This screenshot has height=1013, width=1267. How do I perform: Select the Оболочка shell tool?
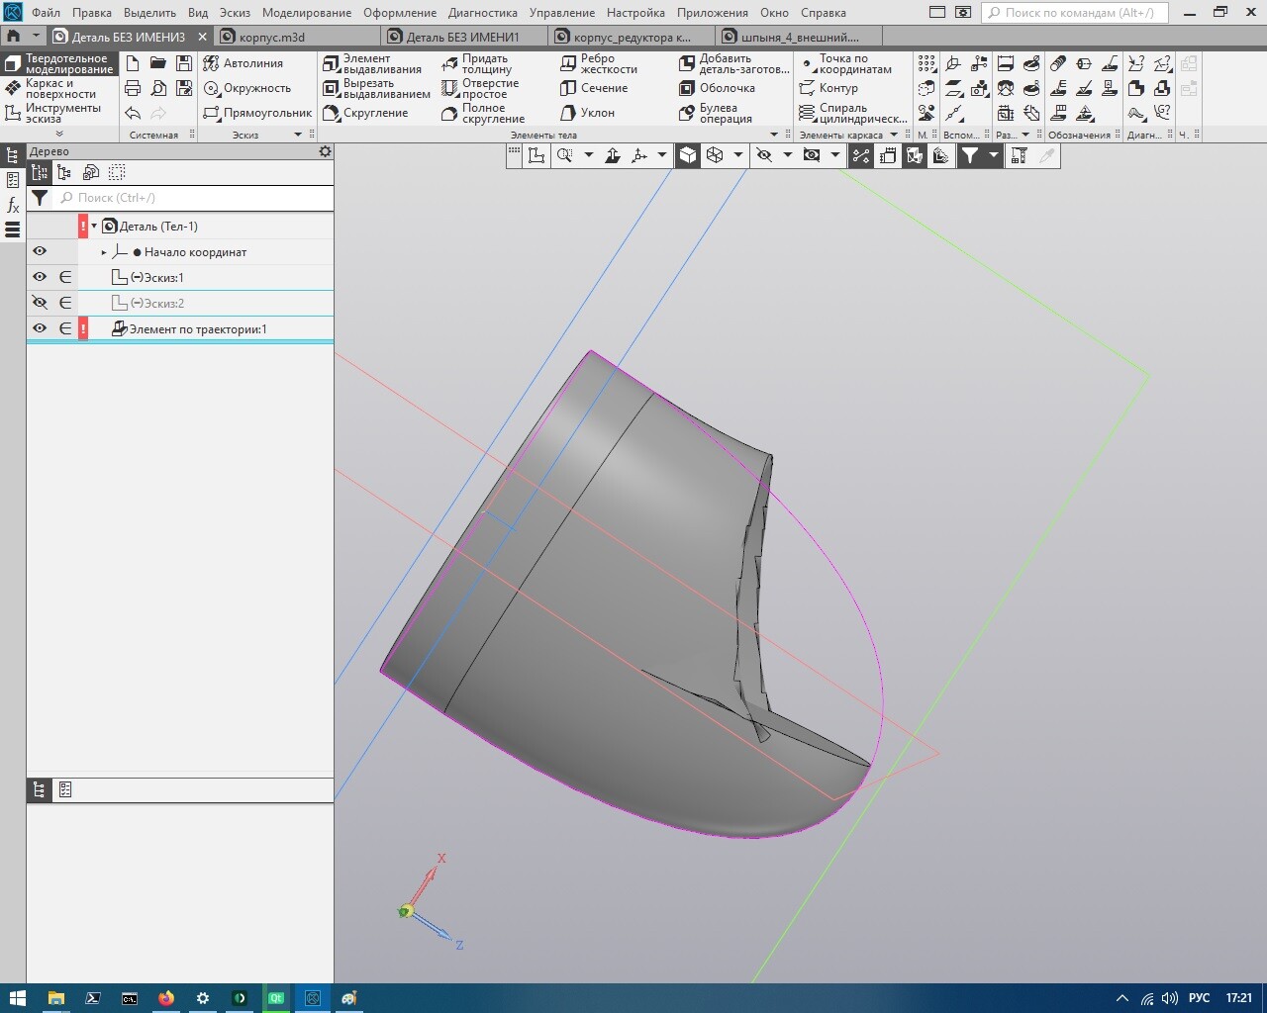[x=718, y=88]
